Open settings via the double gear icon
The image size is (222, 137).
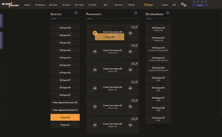tap(183, 5)
